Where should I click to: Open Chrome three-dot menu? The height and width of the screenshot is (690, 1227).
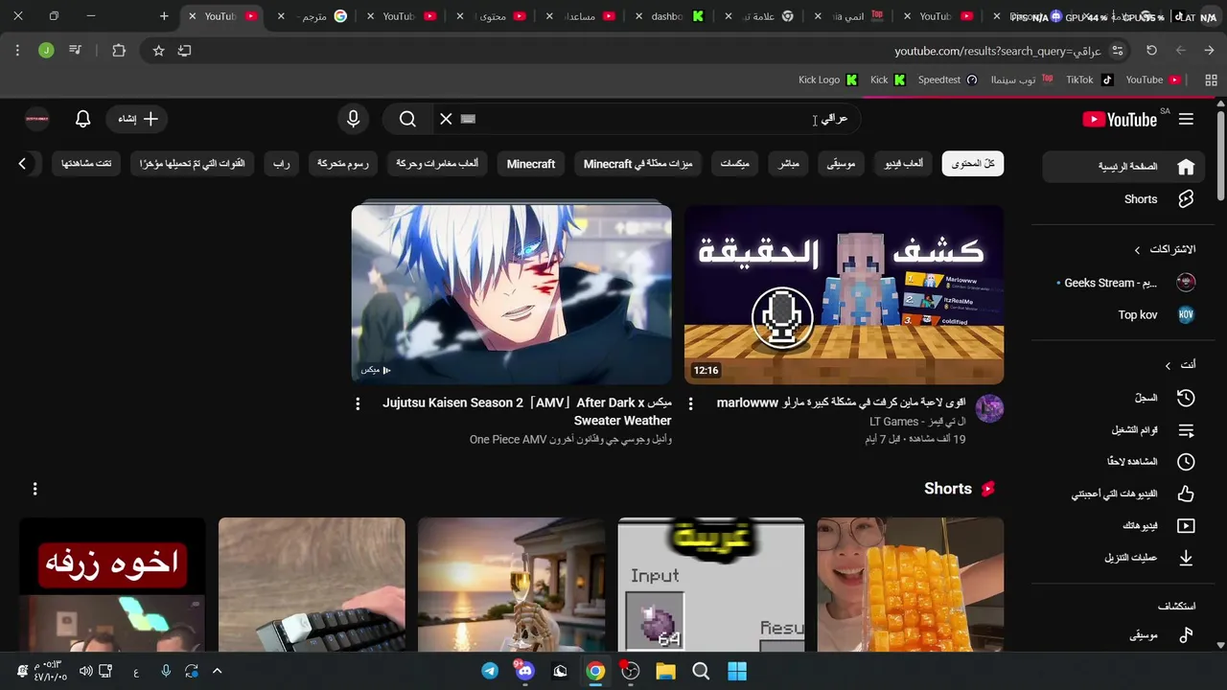(x=17, y=51)
